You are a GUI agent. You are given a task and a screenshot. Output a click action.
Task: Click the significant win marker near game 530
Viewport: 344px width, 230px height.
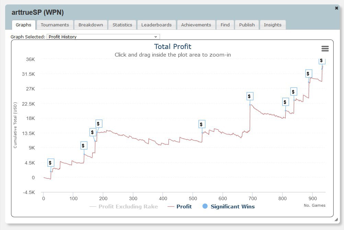pos(202,124)
